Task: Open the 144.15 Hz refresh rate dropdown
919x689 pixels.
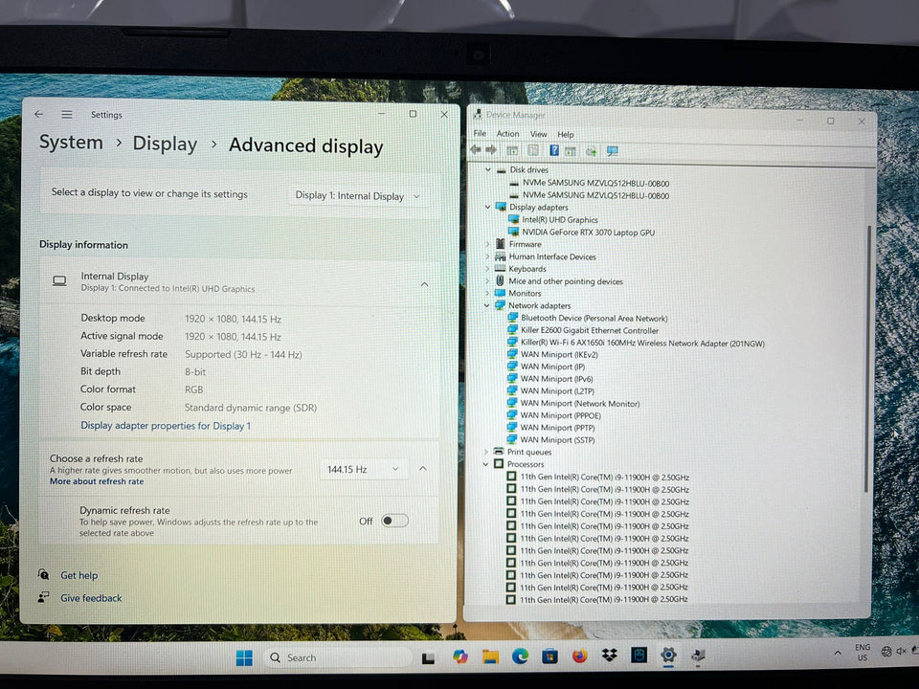Action: click(x=364, y=469)
